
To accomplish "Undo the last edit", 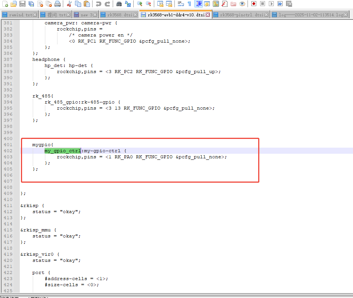I will [98, 4].
